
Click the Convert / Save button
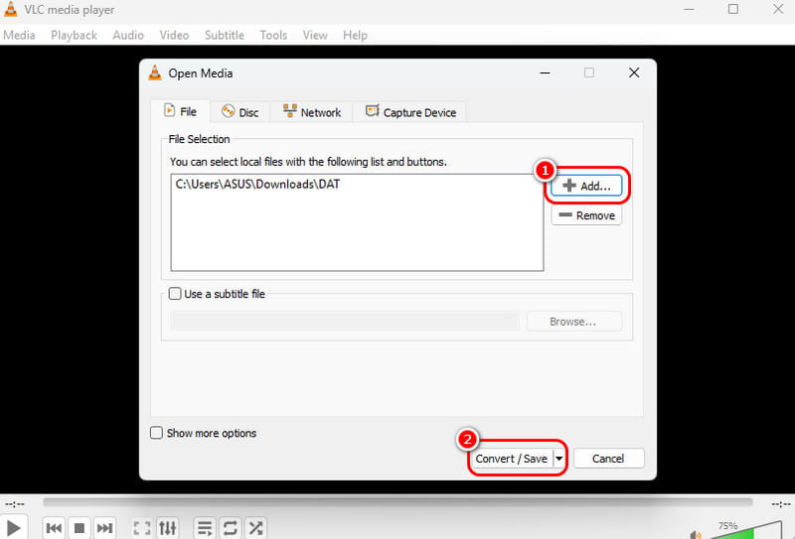click(511, 459)
